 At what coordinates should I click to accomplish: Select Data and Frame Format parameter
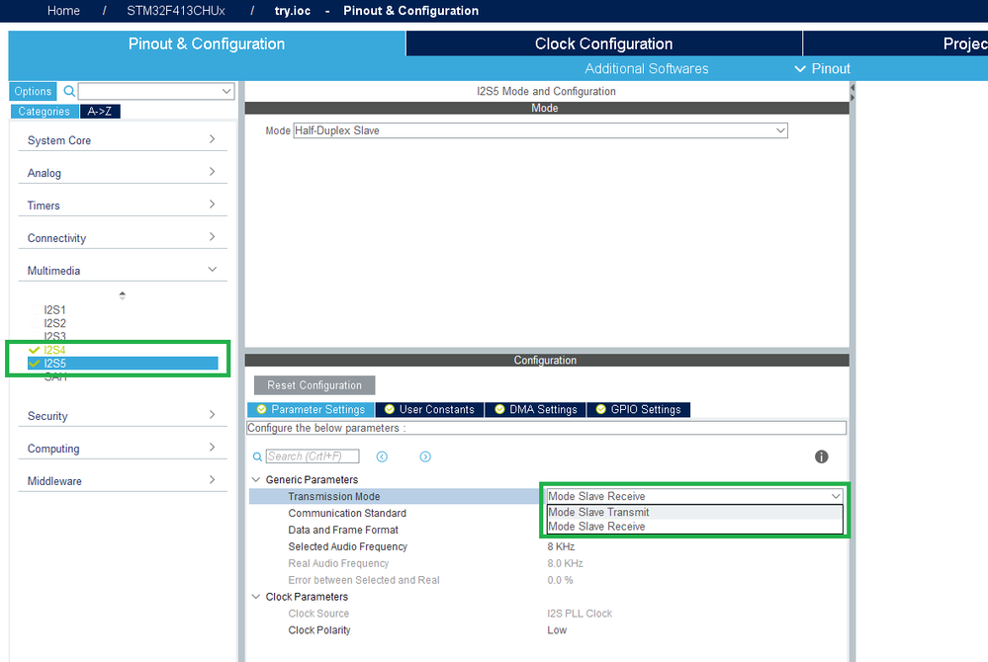(x=343, y=530)
